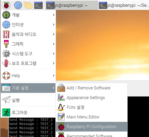Switch to the pi@raspberrypi: ~ terminal window
149x137 pixels.
point(72,5)
